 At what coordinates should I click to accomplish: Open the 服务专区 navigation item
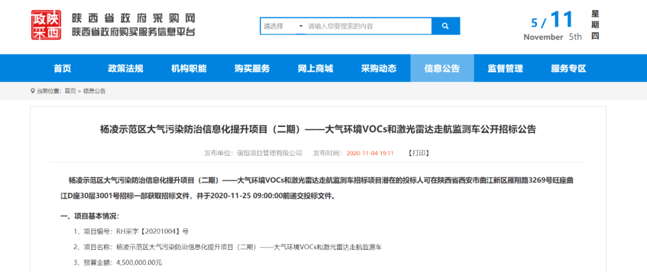pos(568,68)
